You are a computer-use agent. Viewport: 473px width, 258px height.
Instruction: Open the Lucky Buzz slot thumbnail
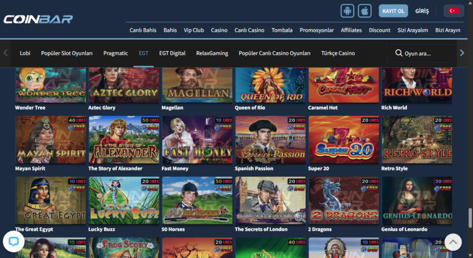(x=124, y=200)
